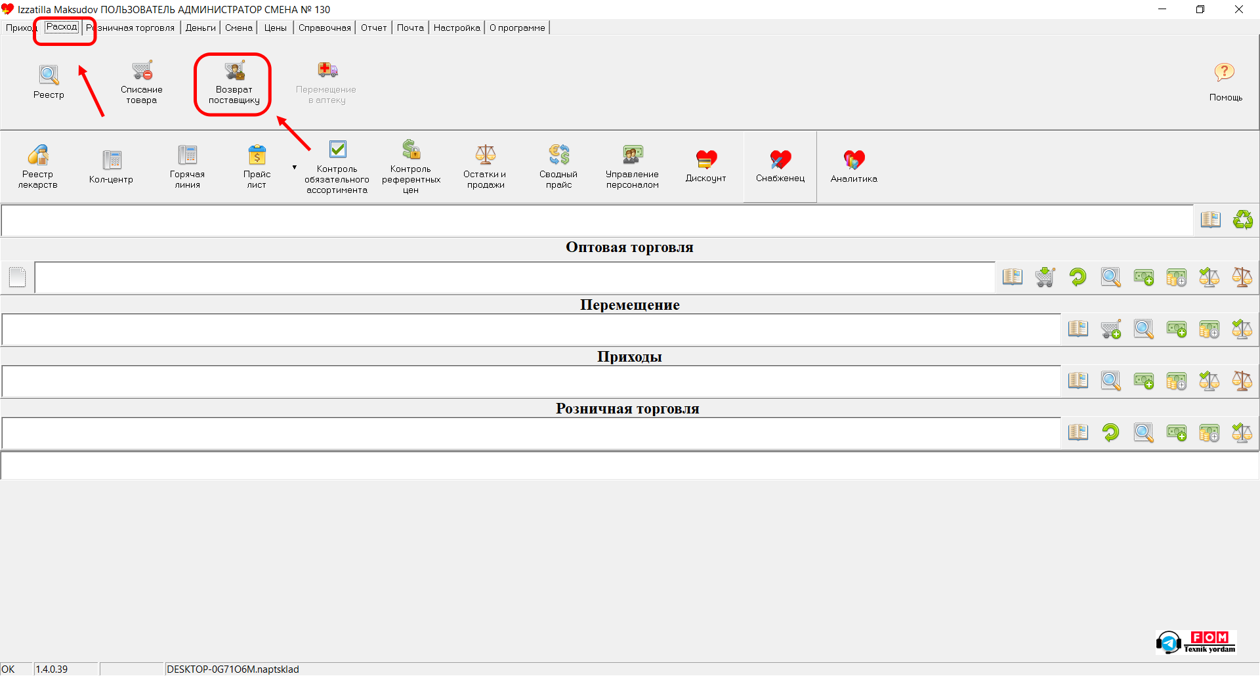The height and width of the screenshot is (676, 1260).
Task: Click the magnifier icon in Приходы row
Action: tap(1111, 381)
